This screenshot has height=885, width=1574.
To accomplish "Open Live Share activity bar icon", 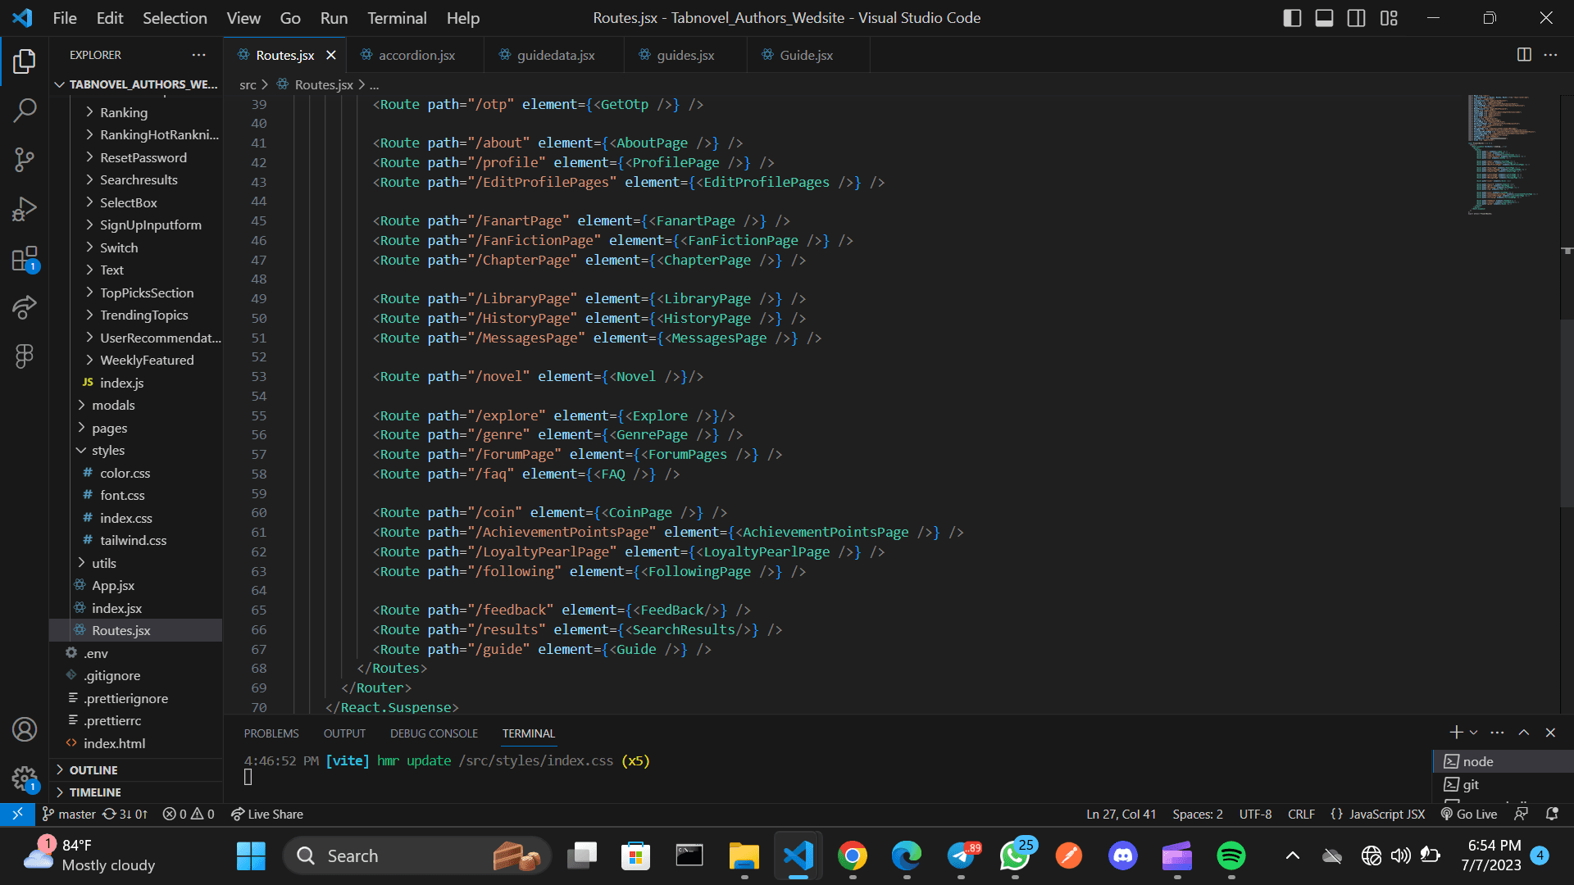I will tap(25, 307).
